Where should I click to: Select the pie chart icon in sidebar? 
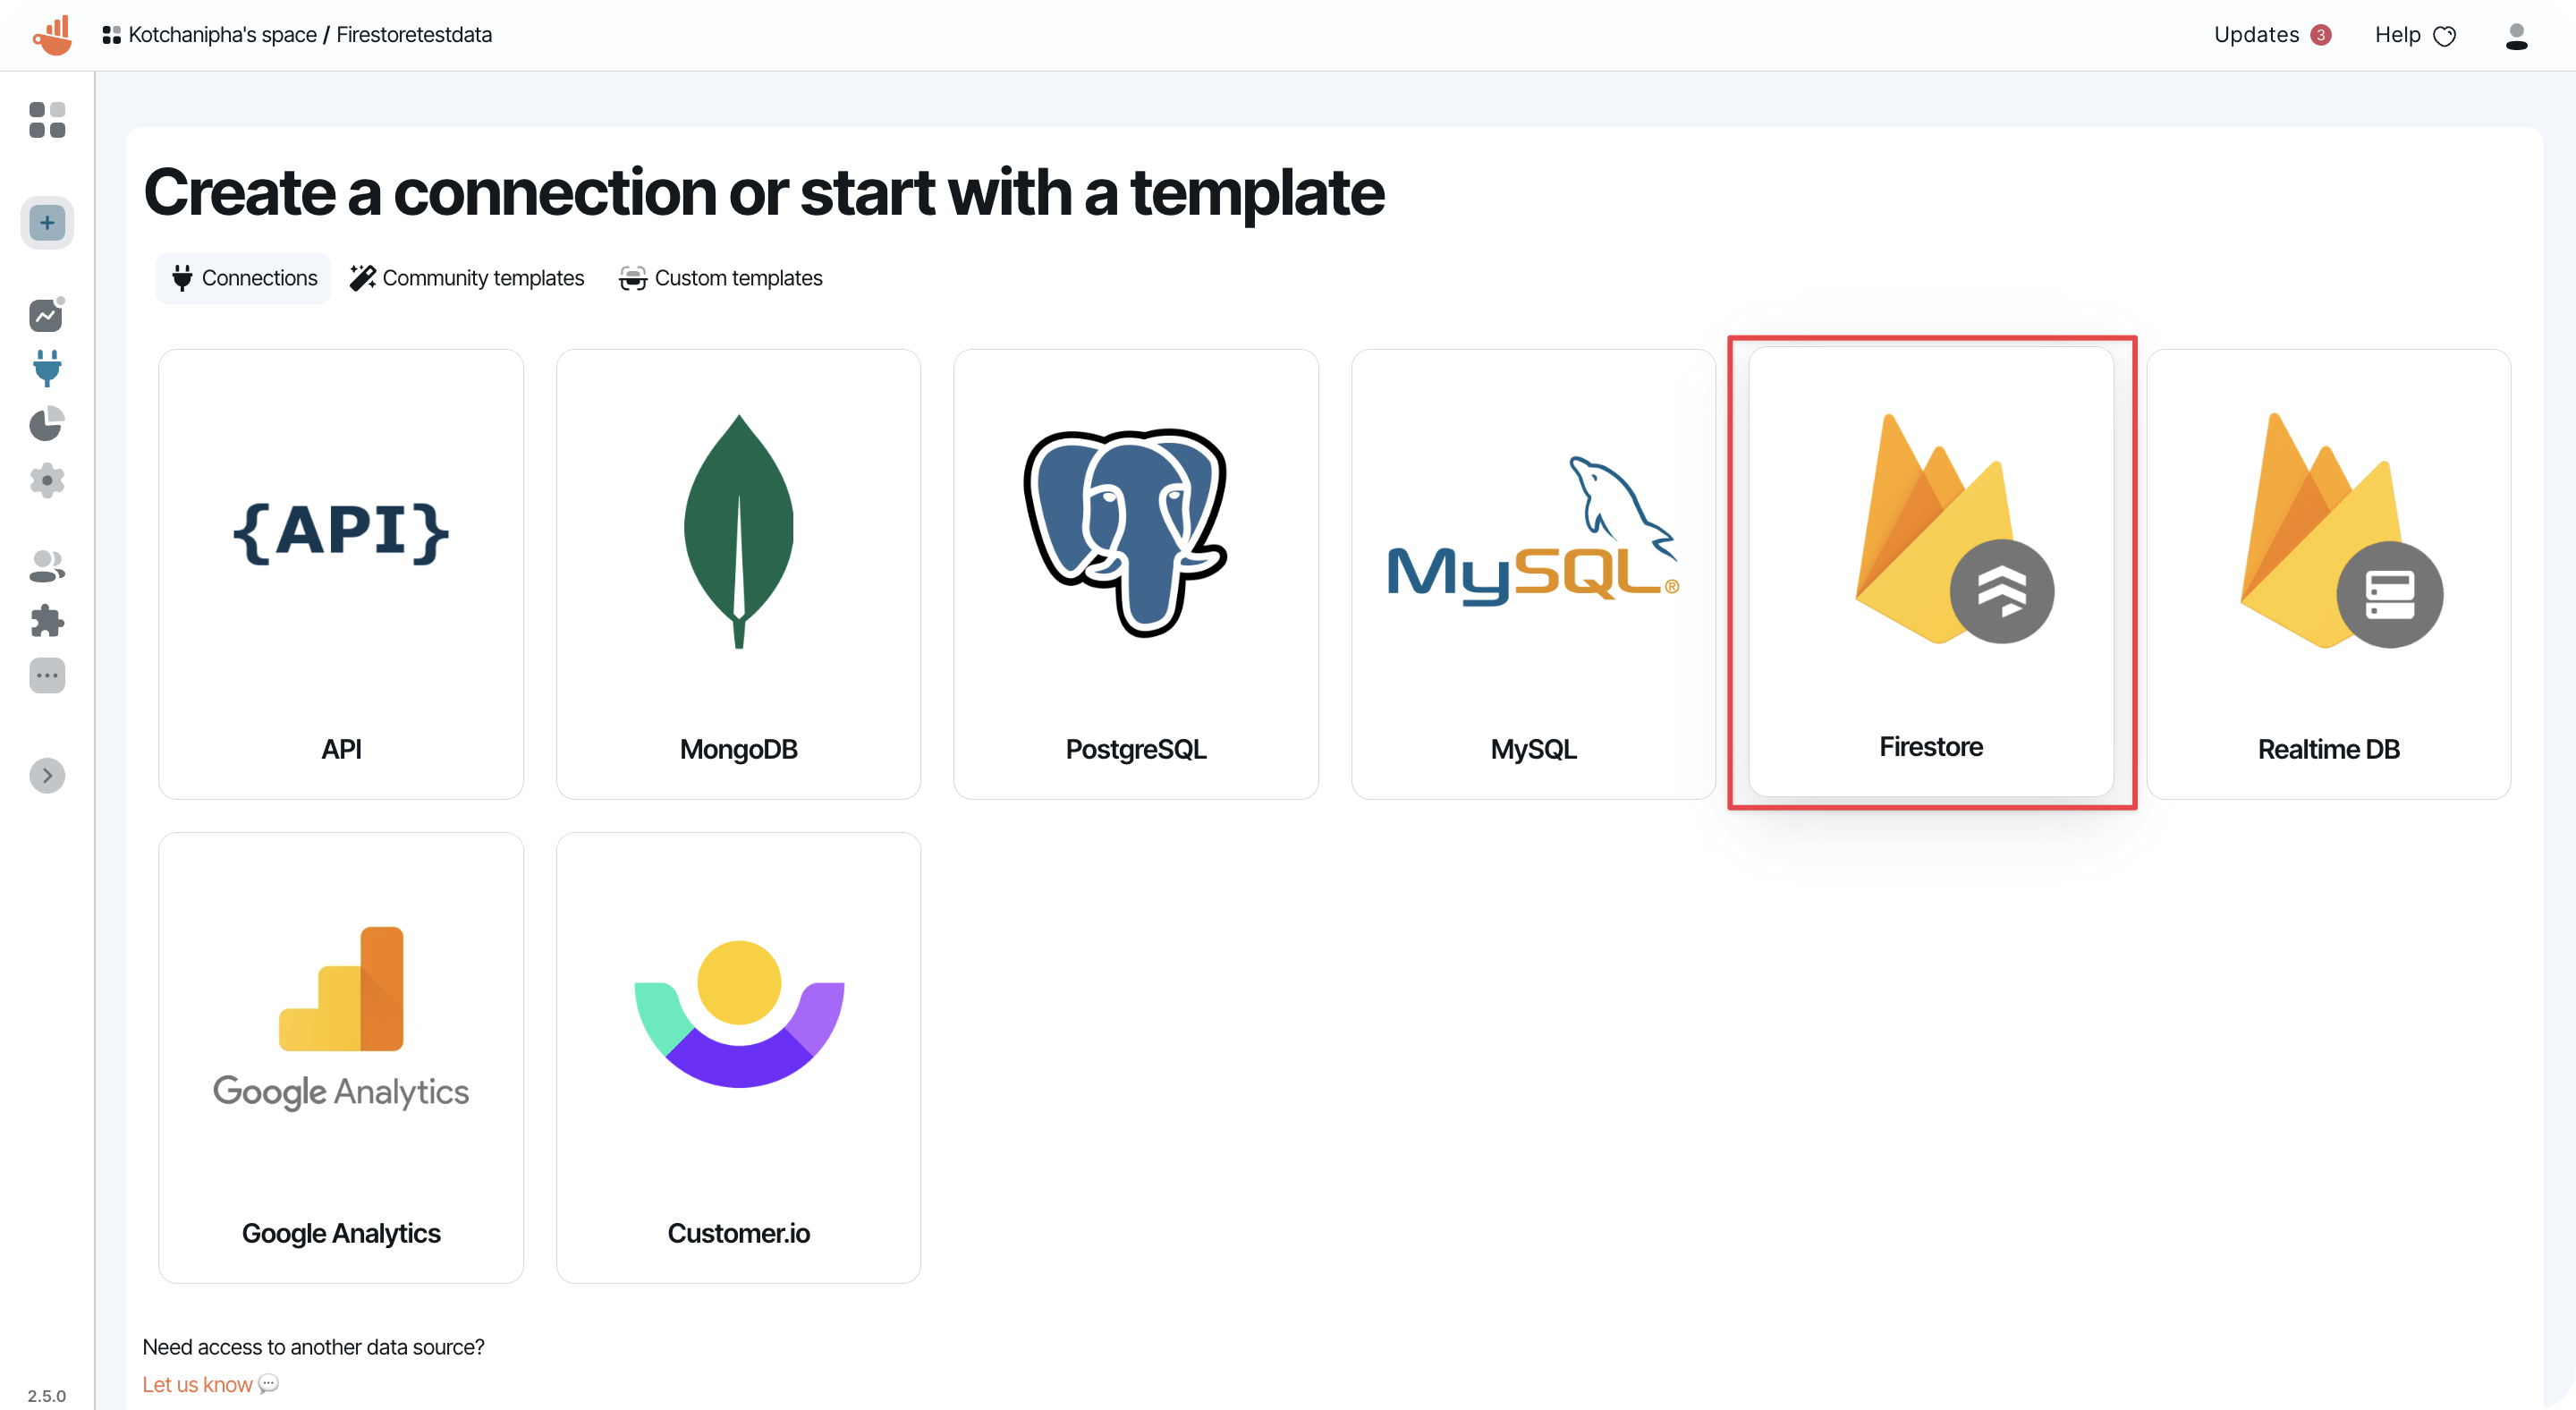(46, 424)
